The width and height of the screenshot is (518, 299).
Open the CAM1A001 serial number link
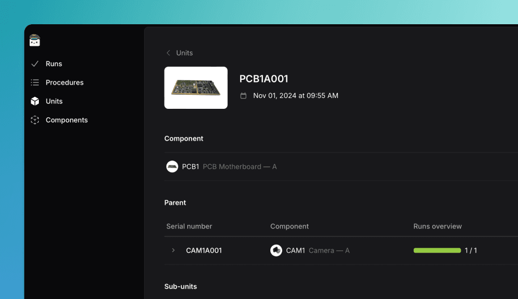(204, 251)
